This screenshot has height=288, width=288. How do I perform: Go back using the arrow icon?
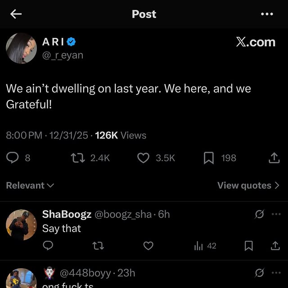[16, 14]
